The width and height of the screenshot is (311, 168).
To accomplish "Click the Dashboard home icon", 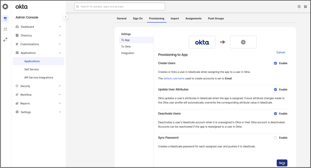I will click(x=17, y=26).
